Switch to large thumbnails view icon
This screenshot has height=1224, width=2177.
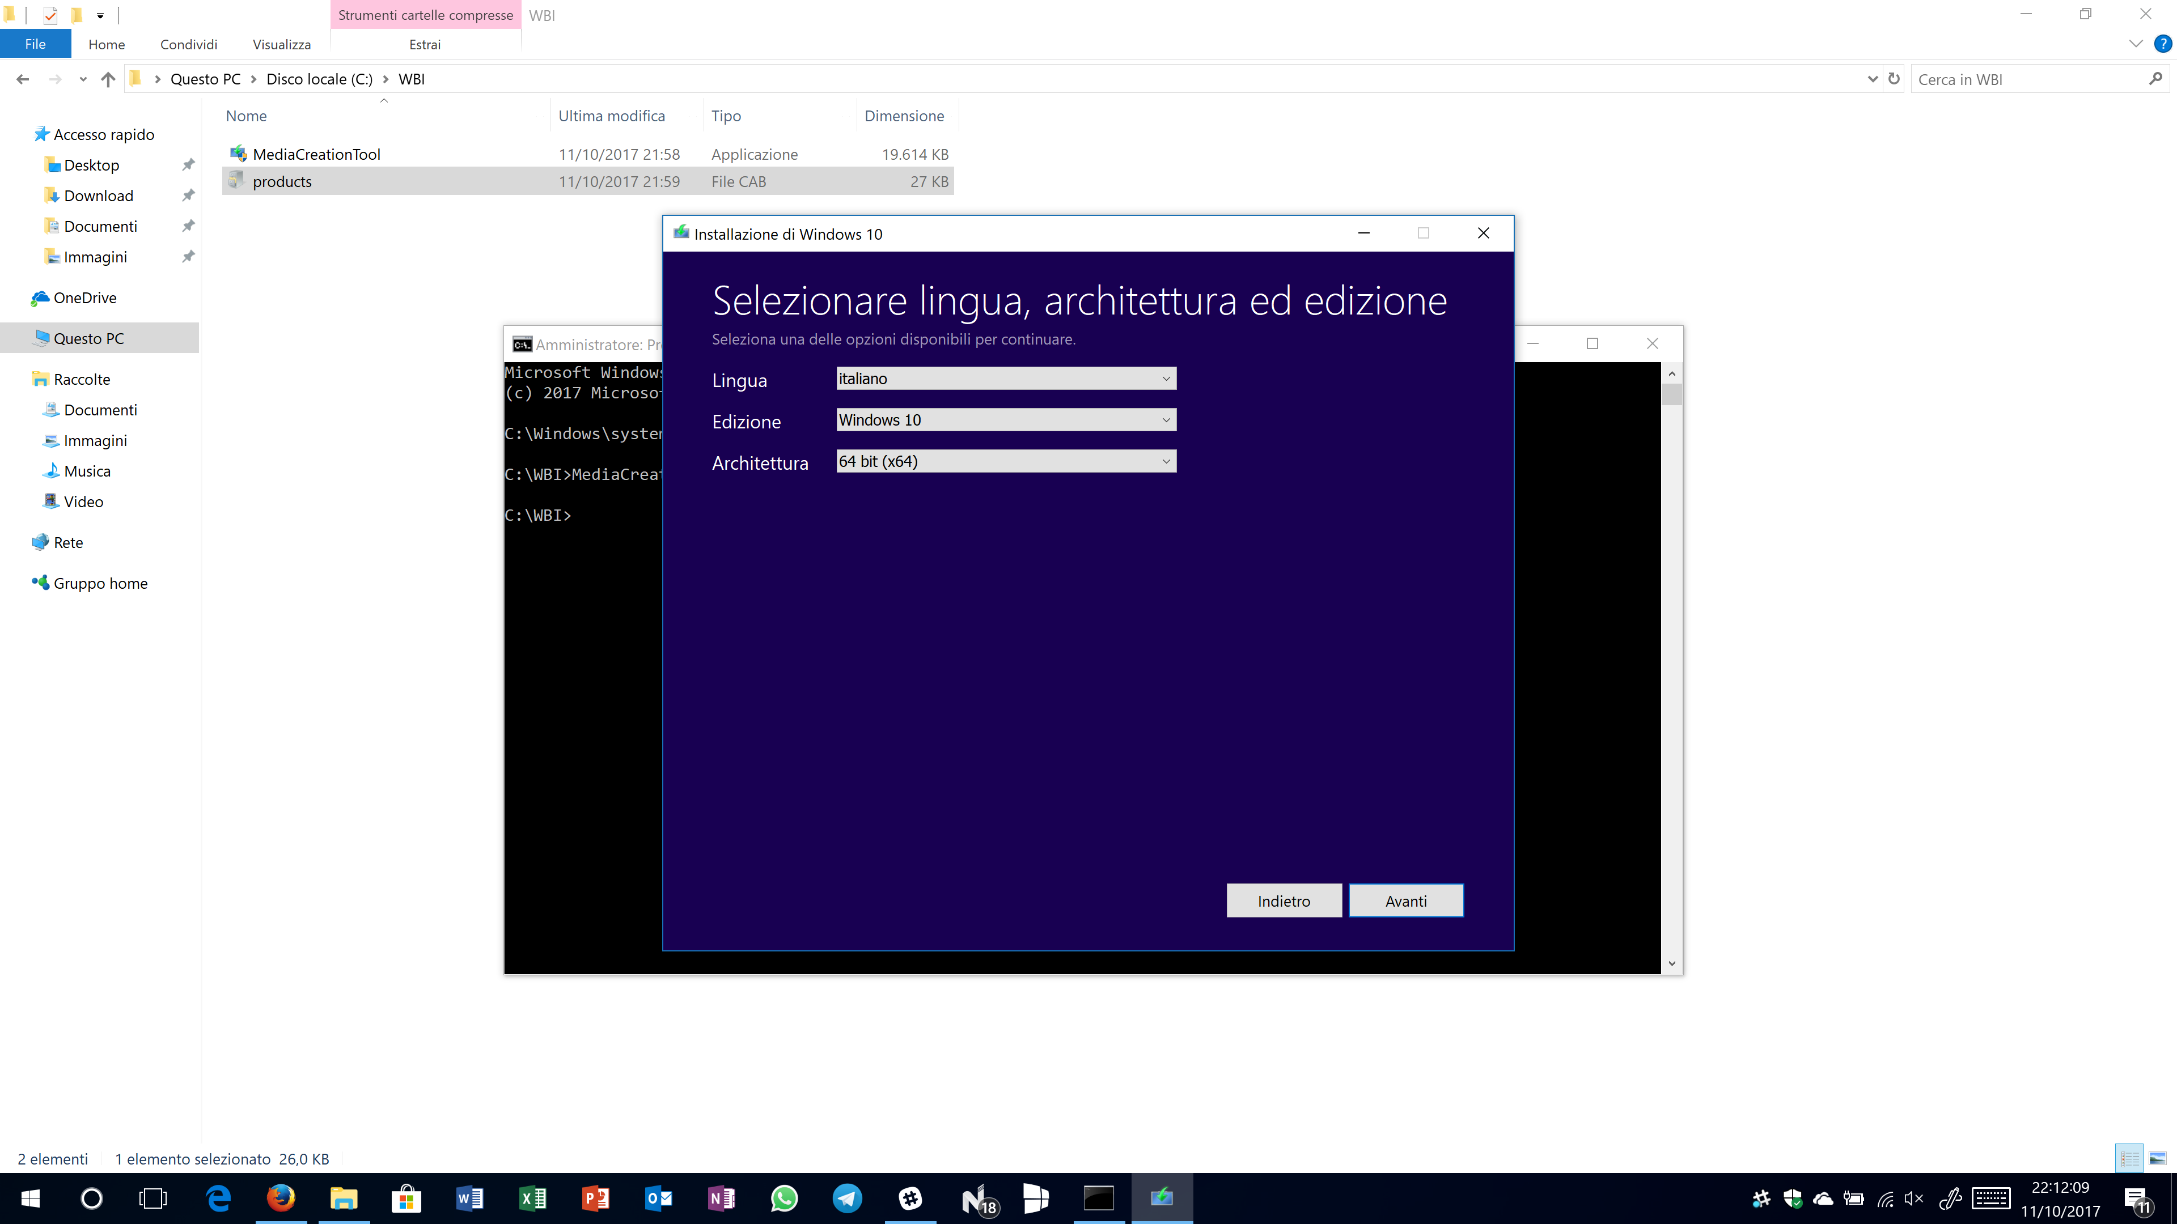tap(2158, 1158)
